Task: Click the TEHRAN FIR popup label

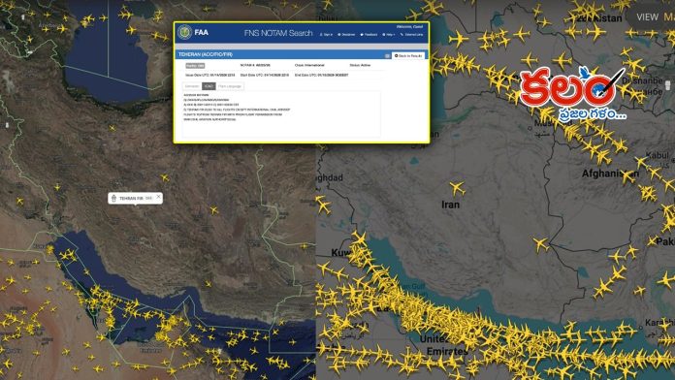Action: (131, 199)
